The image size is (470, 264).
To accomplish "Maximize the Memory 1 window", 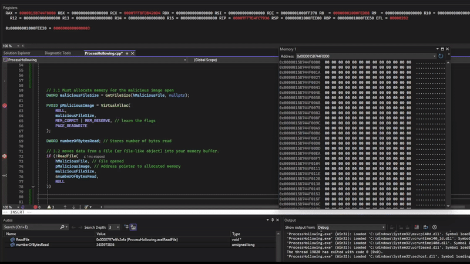I will (442, 49).
